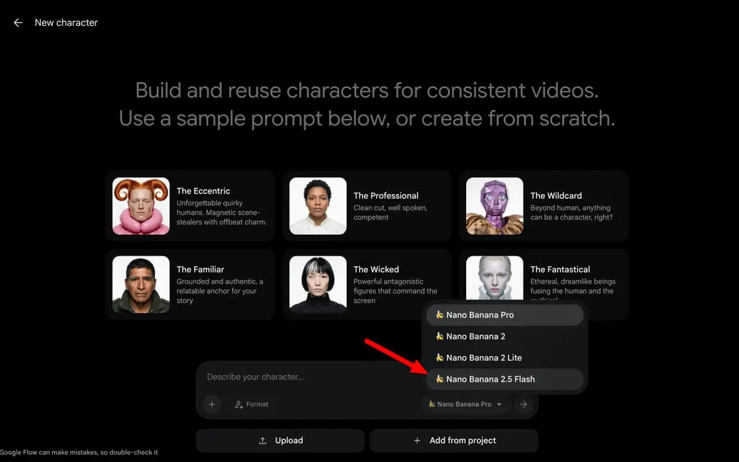Choose The Professional sample card
The width and height of the screenshot is (739, 462).
367,206
